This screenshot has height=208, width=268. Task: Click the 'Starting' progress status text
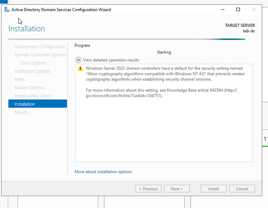[164, 52]
